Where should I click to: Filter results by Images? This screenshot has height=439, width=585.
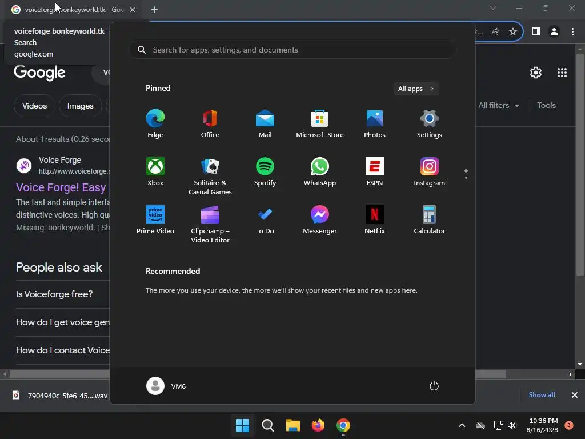coord(80,106)
